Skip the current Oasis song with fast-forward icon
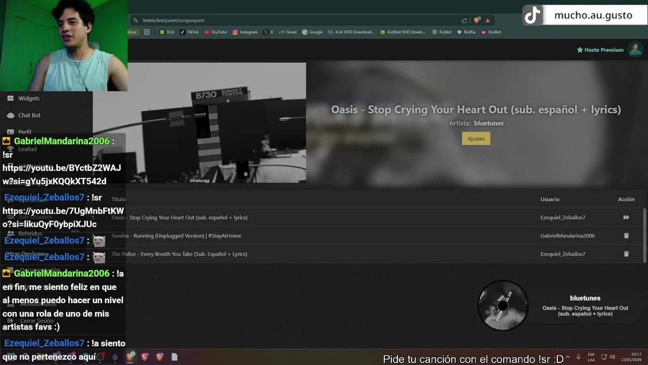648x365 pixels. [626, 217]
